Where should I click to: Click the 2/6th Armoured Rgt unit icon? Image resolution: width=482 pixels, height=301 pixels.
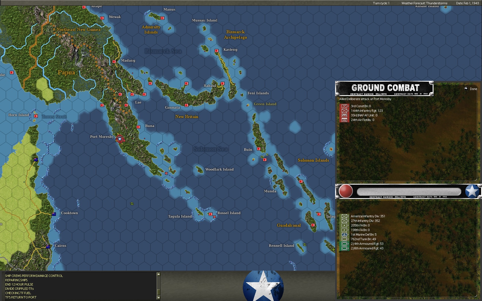point(344,248)
